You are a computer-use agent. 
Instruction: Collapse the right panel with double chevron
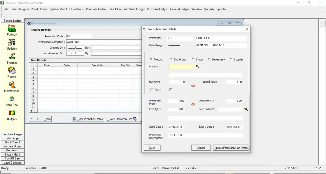pyautogui.click(x=322, y=23)
